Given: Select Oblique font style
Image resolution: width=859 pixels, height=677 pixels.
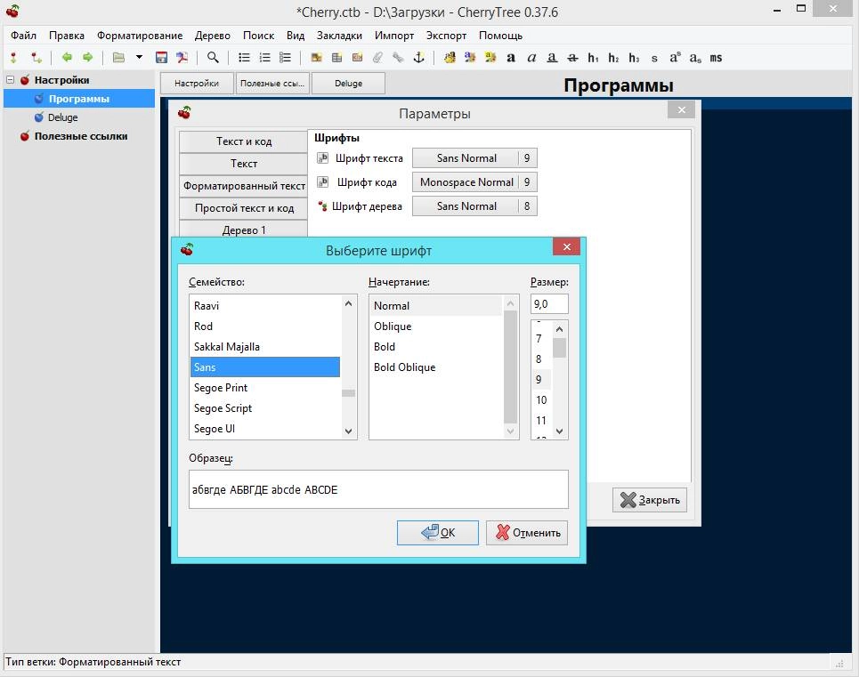Looking at the screenshot, I should 436,326.
